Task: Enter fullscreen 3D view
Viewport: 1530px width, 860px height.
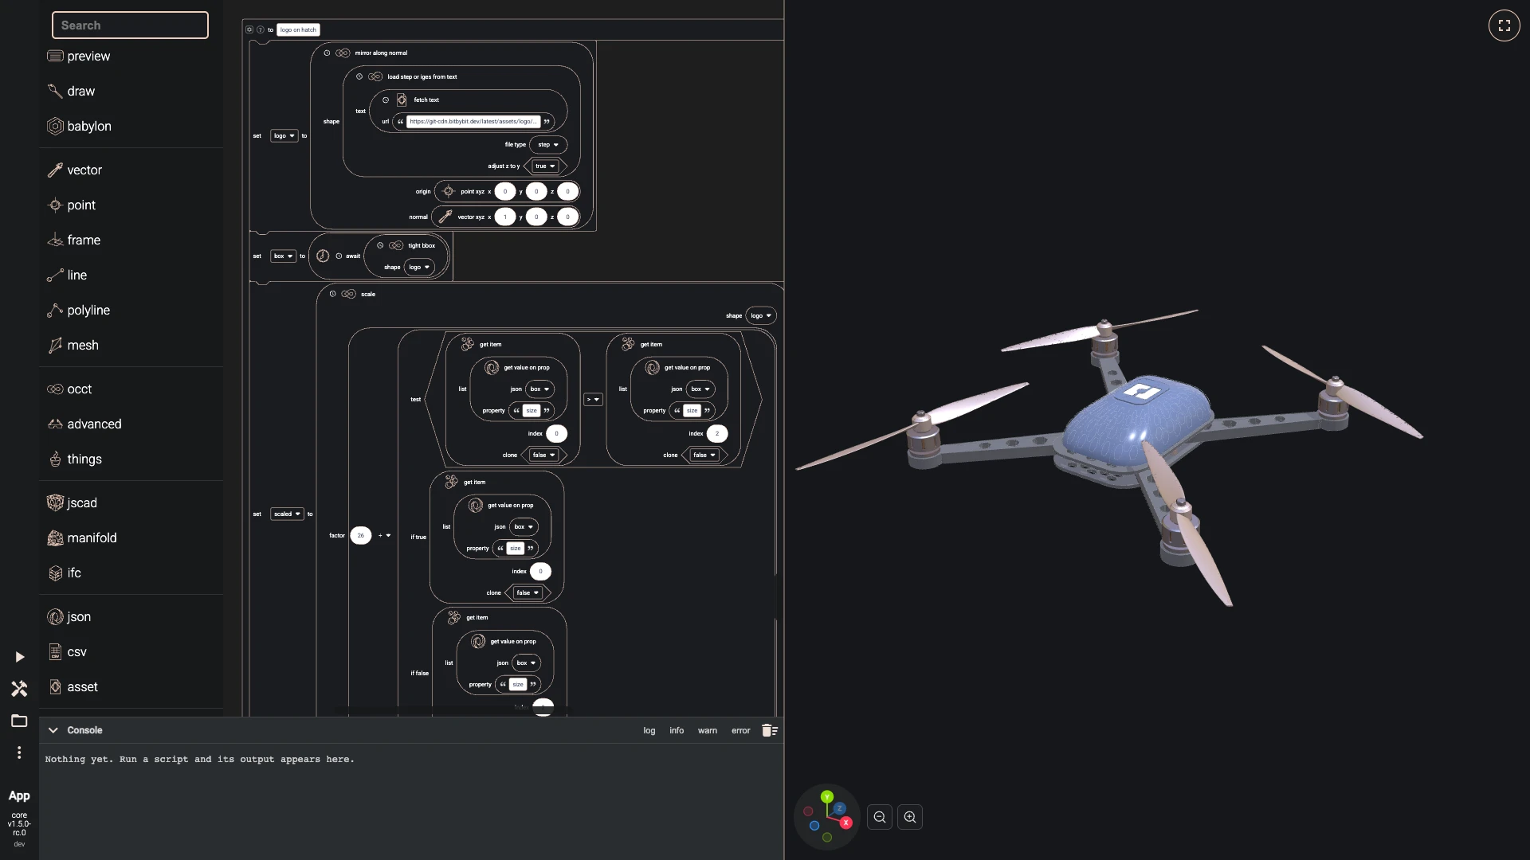Action: 1504,25
